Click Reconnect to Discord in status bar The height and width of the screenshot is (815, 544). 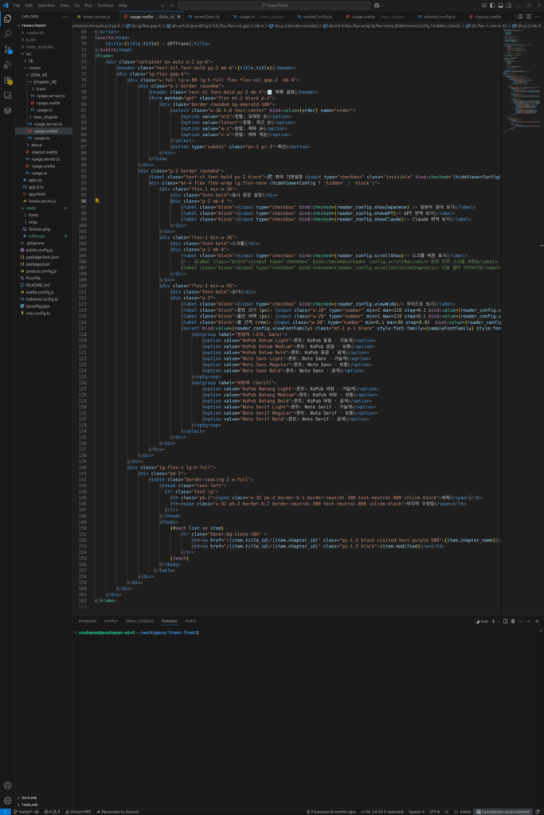coord(118,811)
